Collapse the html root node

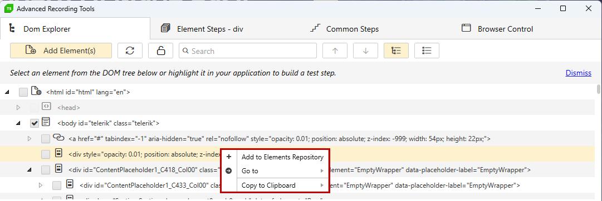coord(7,92)
